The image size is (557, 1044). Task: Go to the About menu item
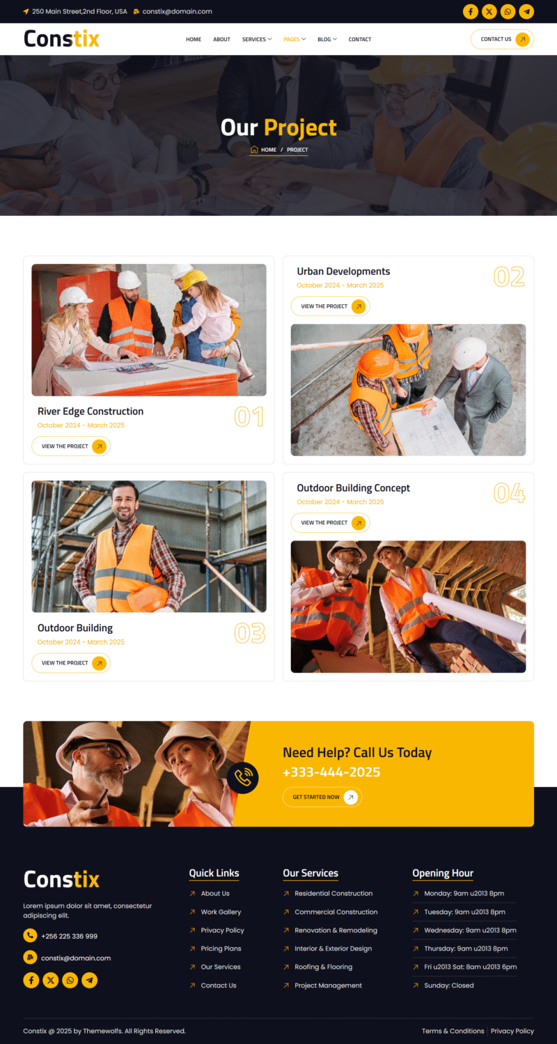221,39
